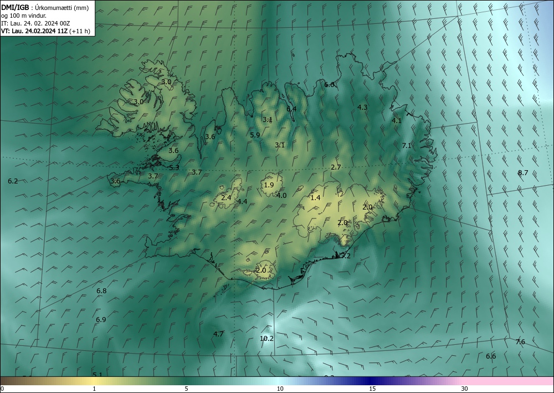Click the 2.7 value on the map
Image resolution: width=554 pixels, height=393 pixels.
point(336,167)
